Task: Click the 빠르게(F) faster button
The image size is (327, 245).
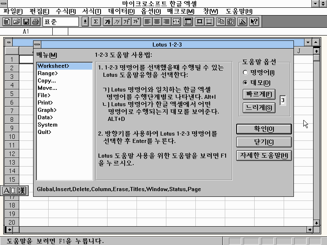Action: pyautogui.click(x=259, y=94)
